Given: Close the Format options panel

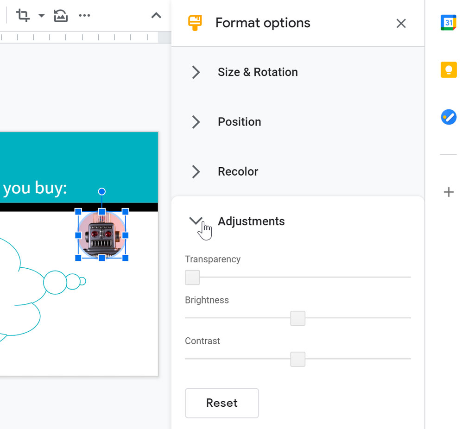Looking at the screenshot, I should tap(401, 23).
